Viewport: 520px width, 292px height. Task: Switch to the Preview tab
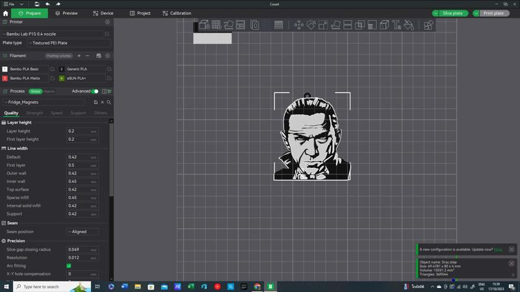point(66,13)
